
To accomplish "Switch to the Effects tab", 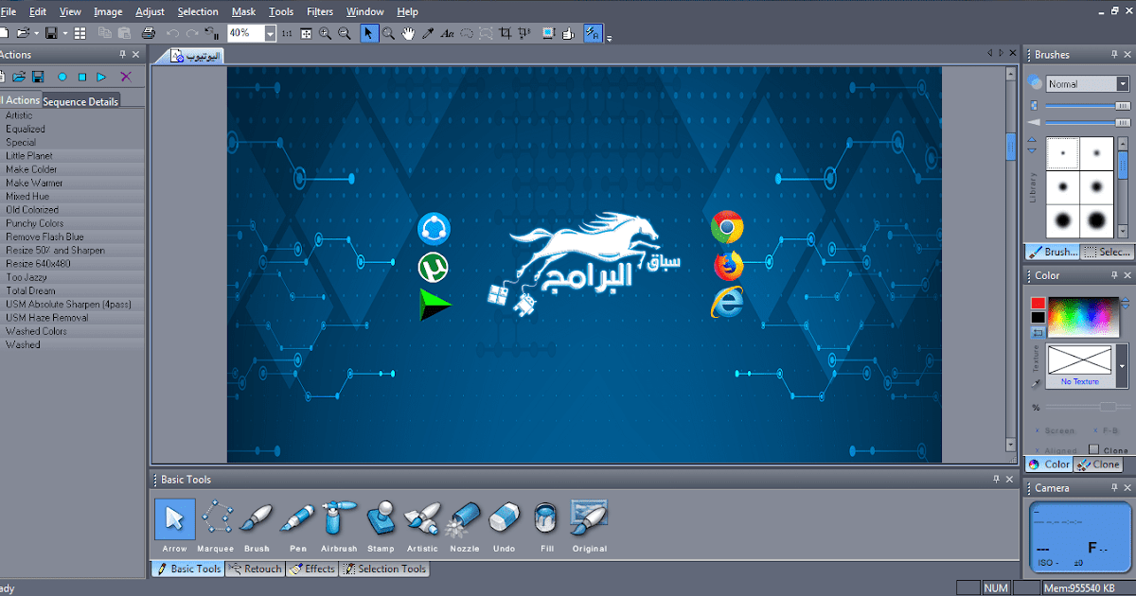I will (312, 569).
